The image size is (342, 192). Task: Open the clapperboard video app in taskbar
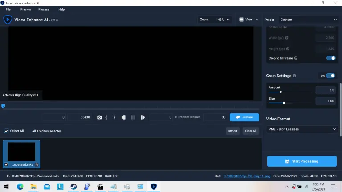tap(100, 187)
